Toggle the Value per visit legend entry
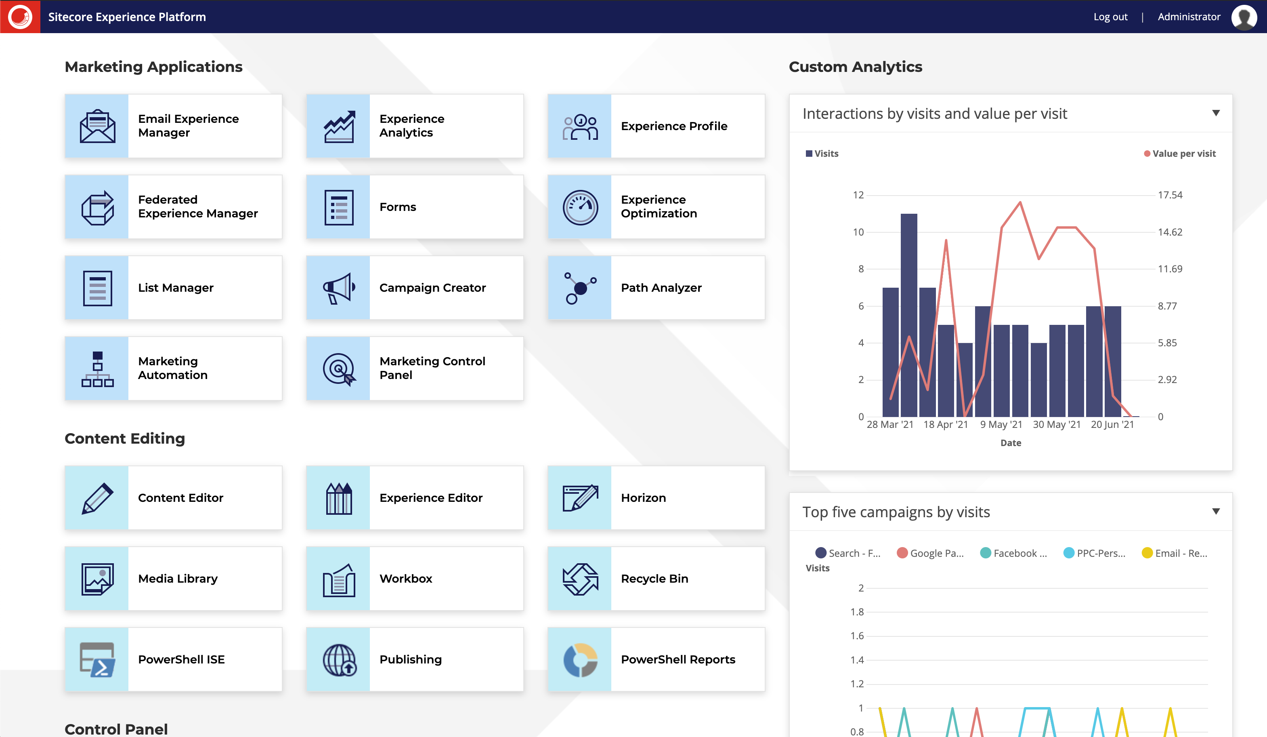Viewport: 1267px width, 737px height. point(1179,154)
